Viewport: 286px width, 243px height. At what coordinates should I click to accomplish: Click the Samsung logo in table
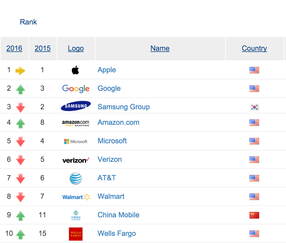coord(76,106)
